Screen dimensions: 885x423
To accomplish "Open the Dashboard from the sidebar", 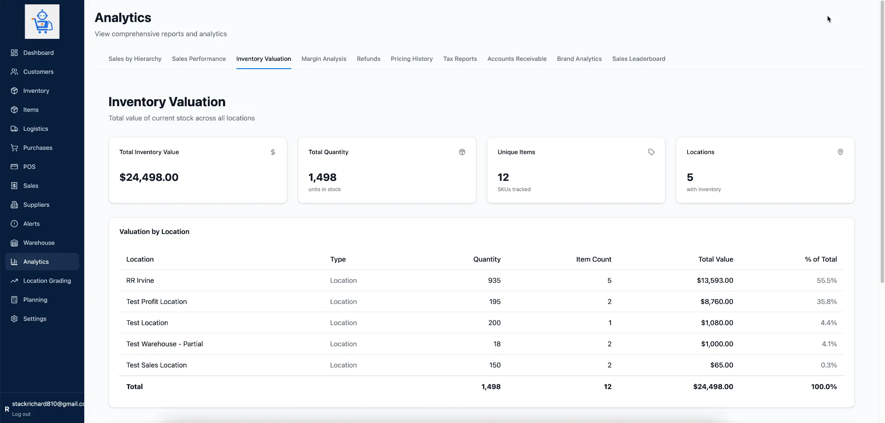I will click(38, 52).
